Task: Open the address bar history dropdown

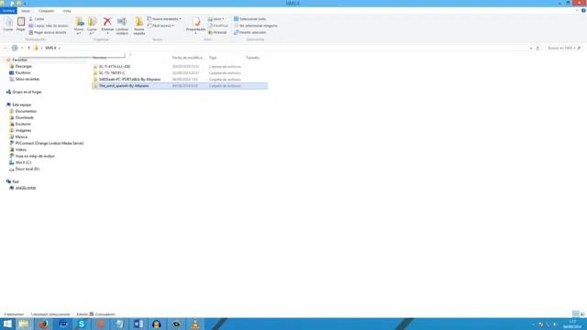Action: (531, 48)
